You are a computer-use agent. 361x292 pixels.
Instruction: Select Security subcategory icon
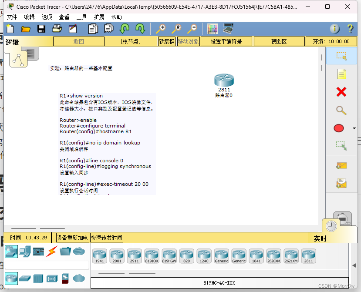coord(65,279)
